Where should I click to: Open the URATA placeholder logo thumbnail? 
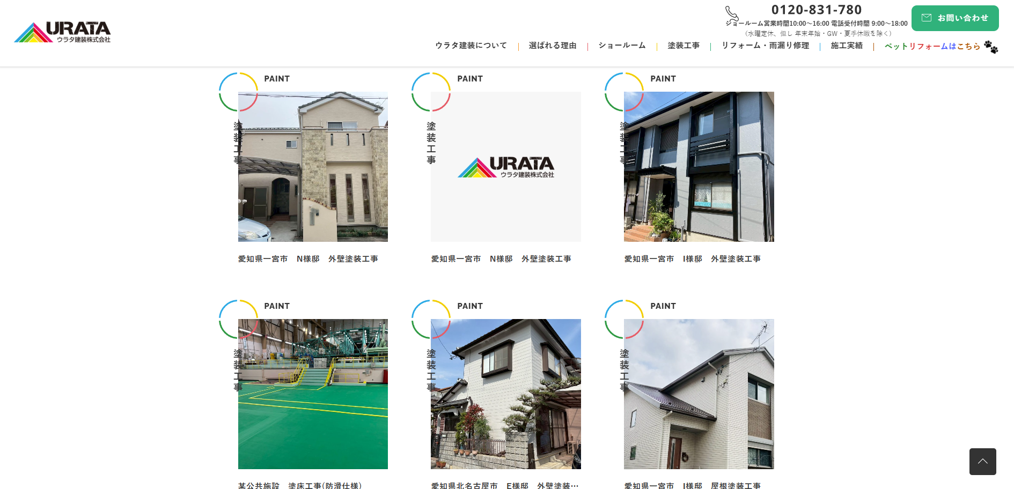[x=506, y=167]
